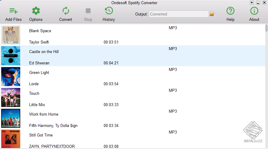Open the title bar dropdown arrow menu
The height and width of the screenshot is (149, 268).
point(252,3)
